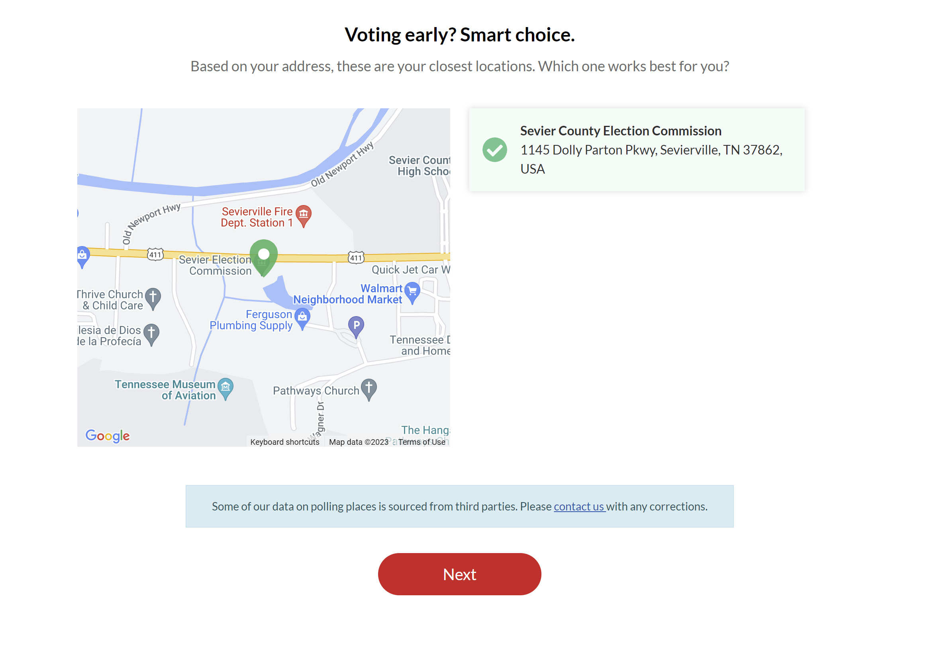
Task: Click the Quick Jet Car Wash label
Action: [411, 270]
